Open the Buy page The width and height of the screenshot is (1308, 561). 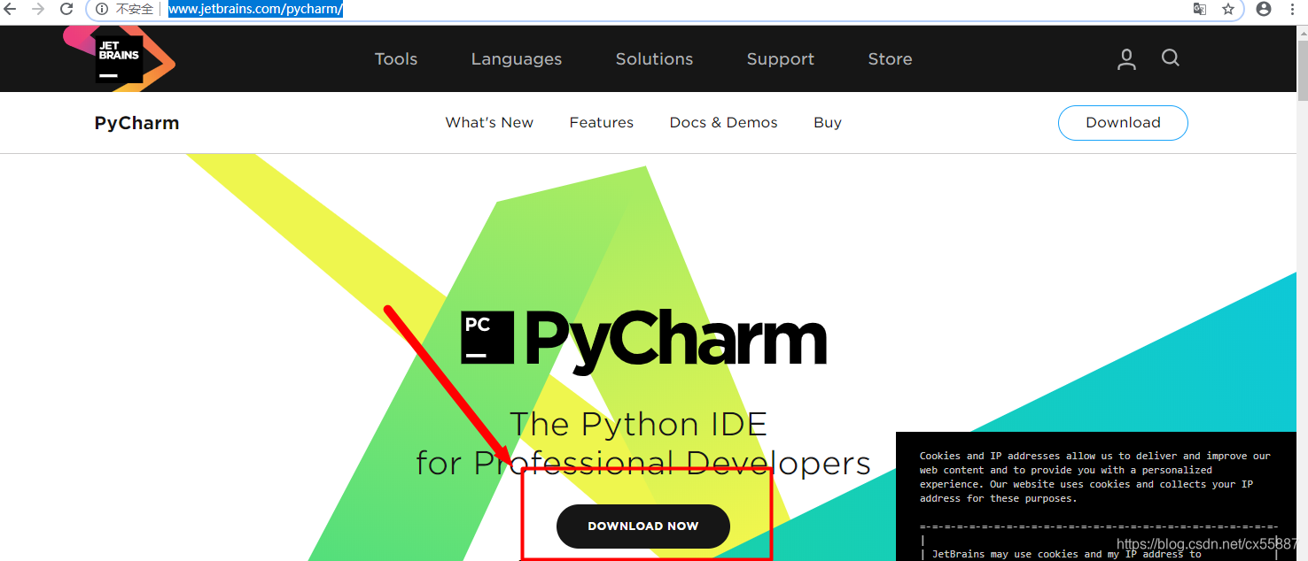click(x=828, y=123)
